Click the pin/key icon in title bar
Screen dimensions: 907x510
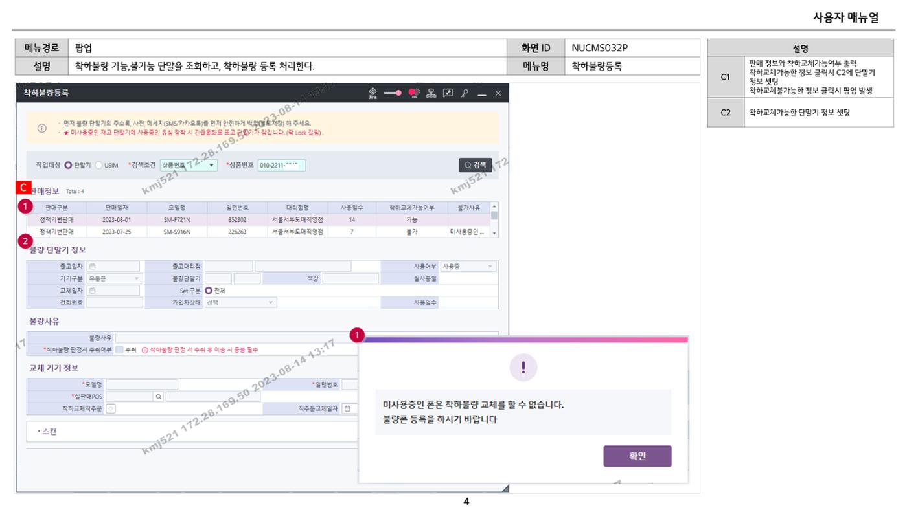(x=465, y=93)
